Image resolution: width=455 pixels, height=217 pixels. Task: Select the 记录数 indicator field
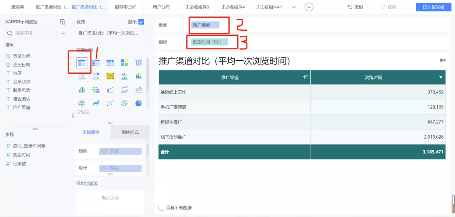click(x=19, y=163)
